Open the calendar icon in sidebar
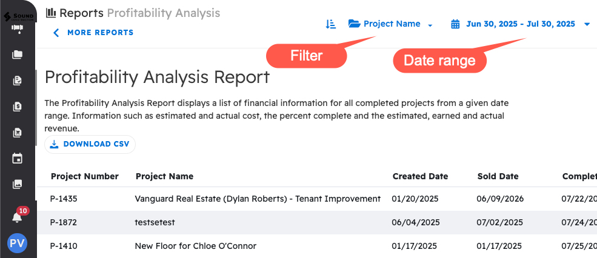 pyautogui.click(x=18, y=159)
